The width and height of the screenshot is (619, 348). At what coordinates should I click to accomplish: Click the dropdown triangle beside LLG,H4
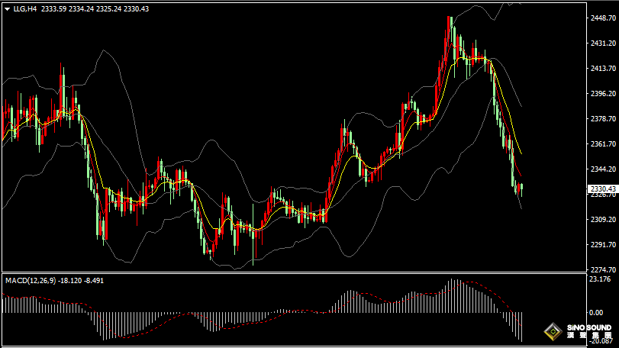8,8
